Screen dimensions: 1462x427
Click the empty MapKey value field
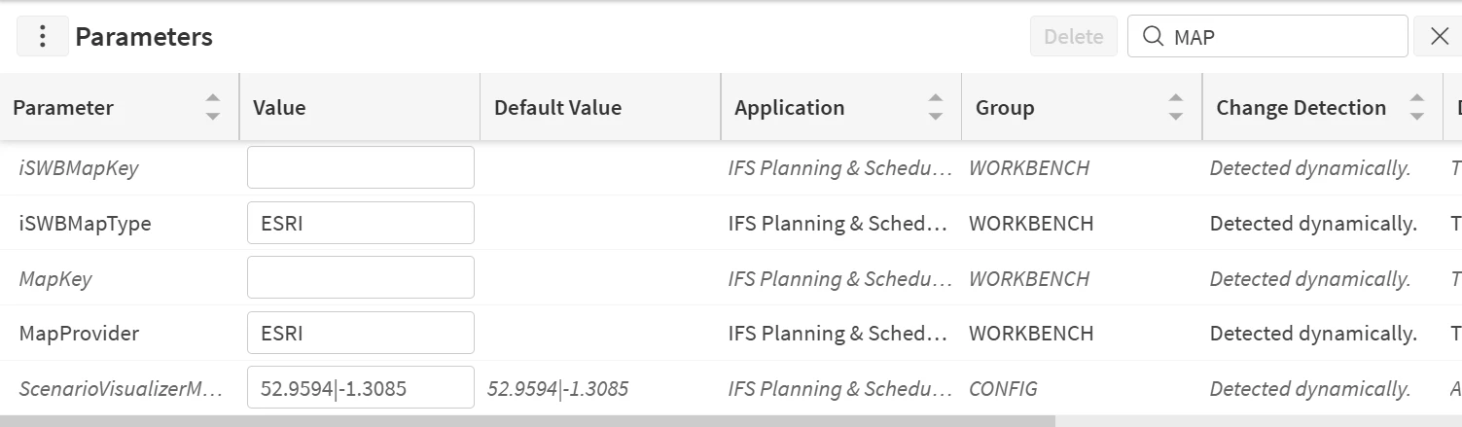(x=360, y=278)
